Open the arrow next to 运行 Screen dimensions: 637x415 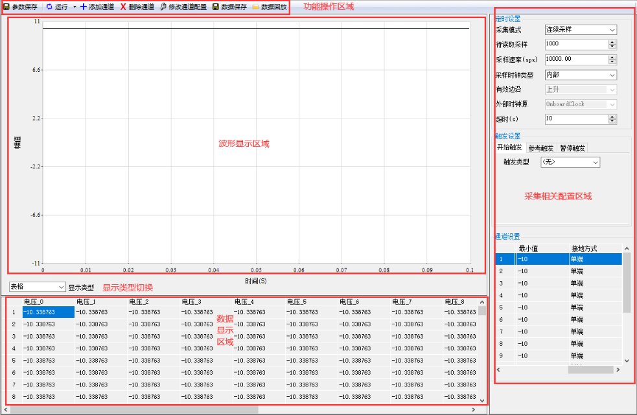point(75,6)
